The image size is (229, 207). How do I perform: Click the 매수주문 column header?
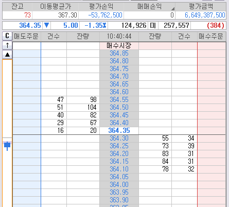pyautogui.click(x=211, y=37)
